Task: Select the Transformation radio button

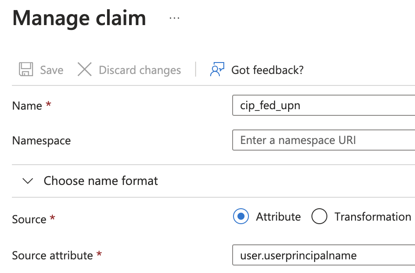Action: tap(319, 216)
